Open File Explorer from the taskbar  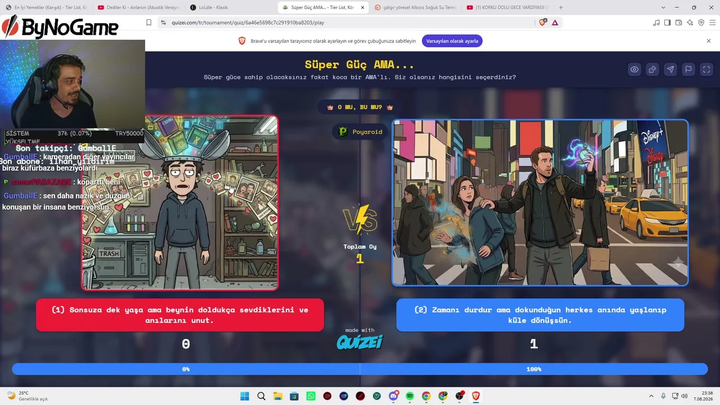tap(278, 396)
